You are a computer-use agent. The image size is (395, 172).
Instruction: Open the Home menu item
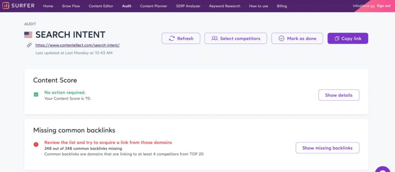[48, 6]
